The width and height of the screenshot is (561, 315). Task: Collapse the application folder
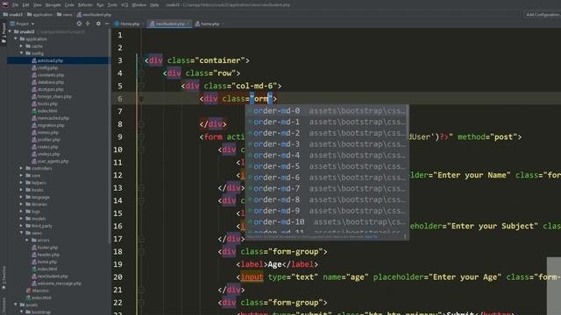(16, 38)
